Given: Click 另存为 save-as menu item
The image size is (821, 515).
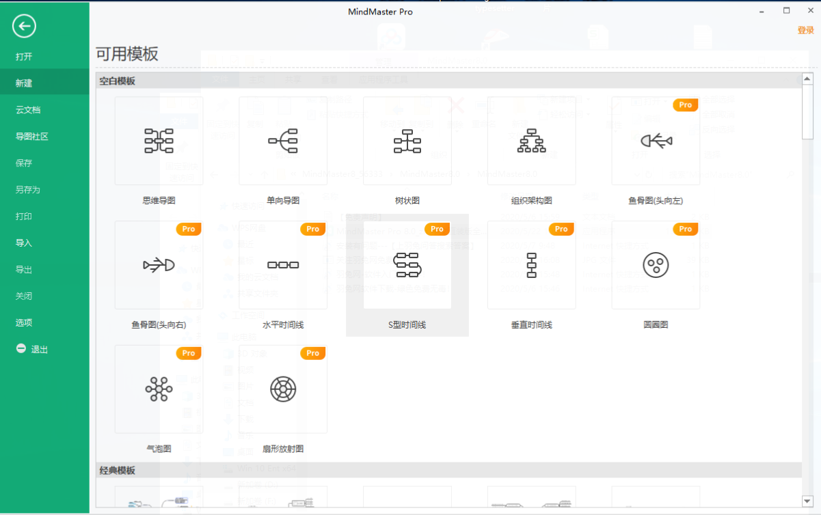Looking at the screenshot, I should [x=28, y=190].
